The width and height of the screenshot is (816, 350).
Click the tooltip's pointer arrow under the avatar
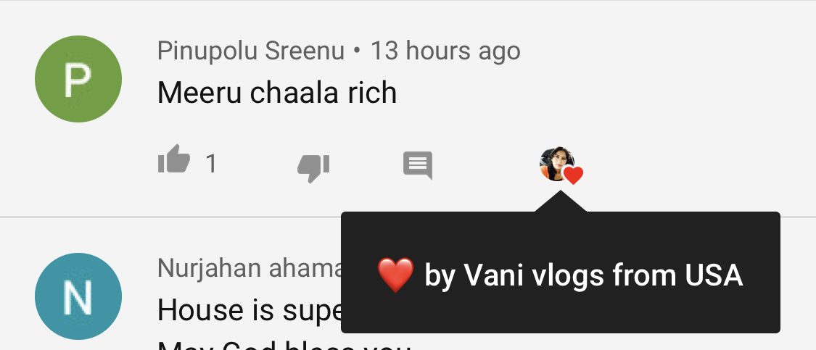coord(561,201)
